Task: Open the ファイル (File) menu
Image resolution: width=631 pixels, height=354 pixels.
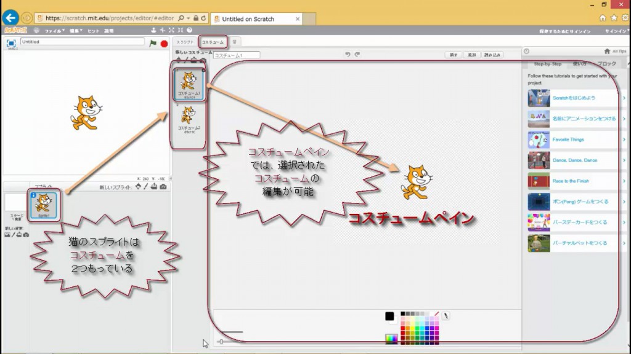Action: point(54,31)
